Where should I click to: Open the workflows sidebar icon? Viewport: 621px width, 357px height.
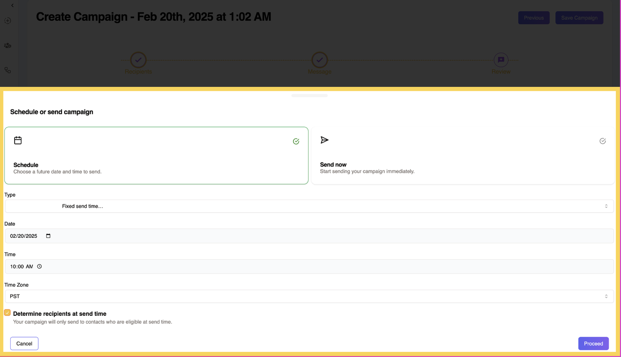pos(7,70)
